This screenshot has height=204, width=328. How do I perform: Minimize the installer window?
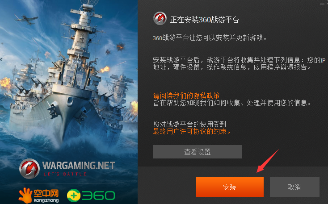322,4
